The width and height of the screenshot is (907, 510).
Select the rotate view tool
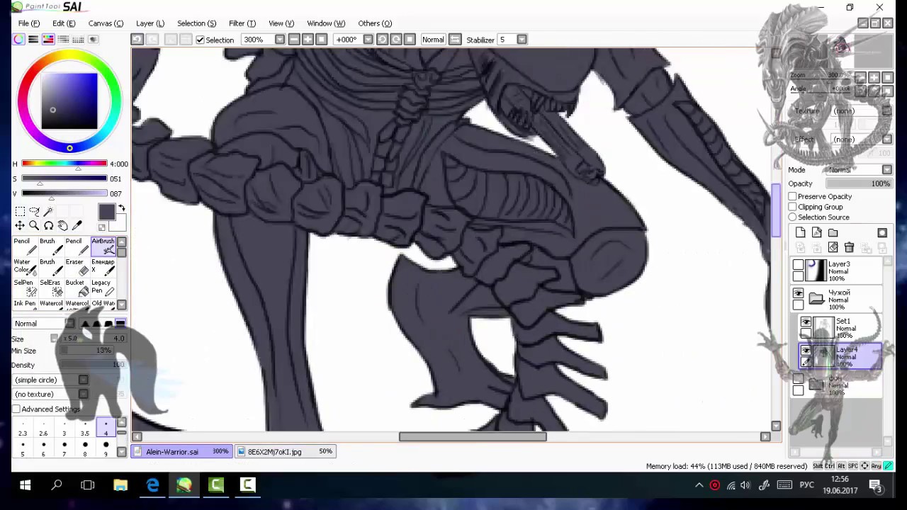(48, 225)
